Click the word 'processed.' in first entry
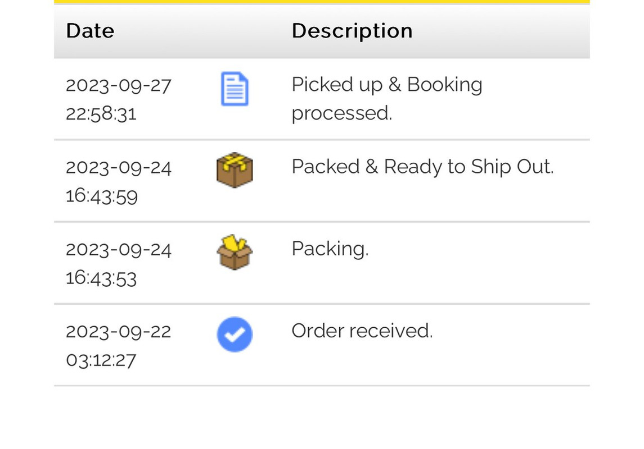 [341, 113]
